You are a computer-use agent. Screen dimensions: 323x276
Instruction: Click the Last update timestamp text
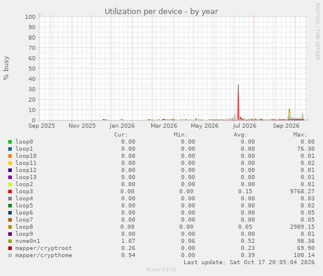(x=249, y=262)
